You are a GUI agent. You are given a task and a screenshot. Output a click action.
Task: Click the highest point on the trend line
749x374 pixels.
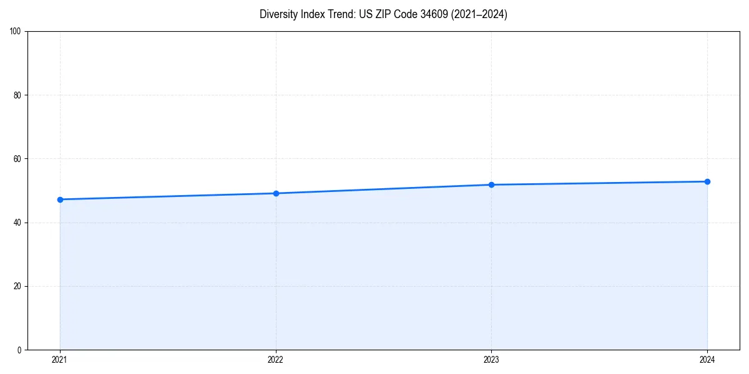tap(707, 181)
